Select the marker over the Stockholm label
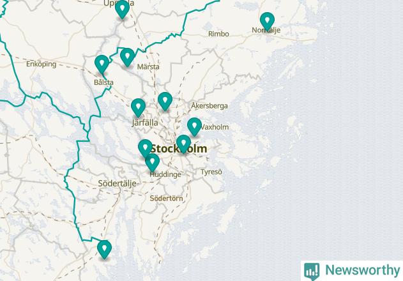This screenshot has width=403, height=281. coord(183,144)
